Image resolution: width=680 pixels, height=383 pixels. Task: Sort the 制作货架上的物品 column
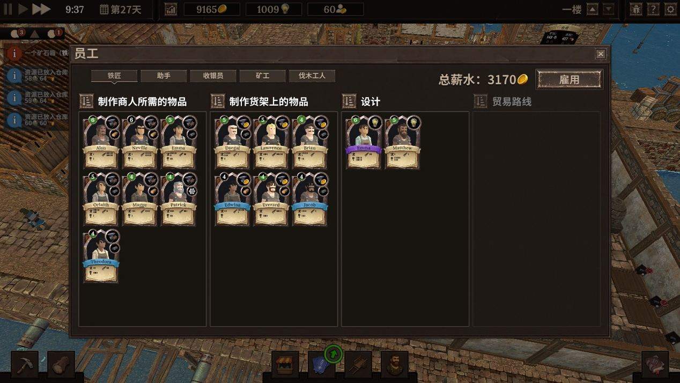coord(217,101)
